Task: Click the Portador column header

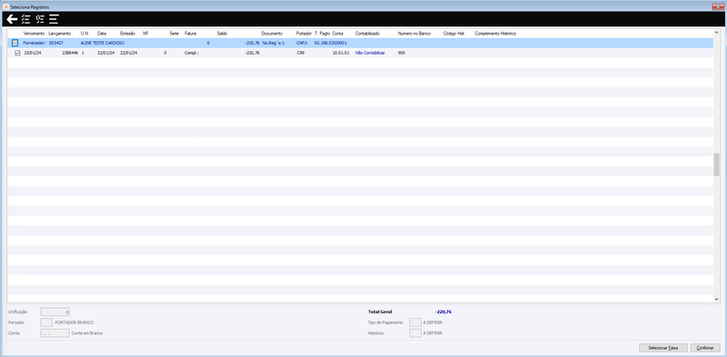Action: pos(304,34)
